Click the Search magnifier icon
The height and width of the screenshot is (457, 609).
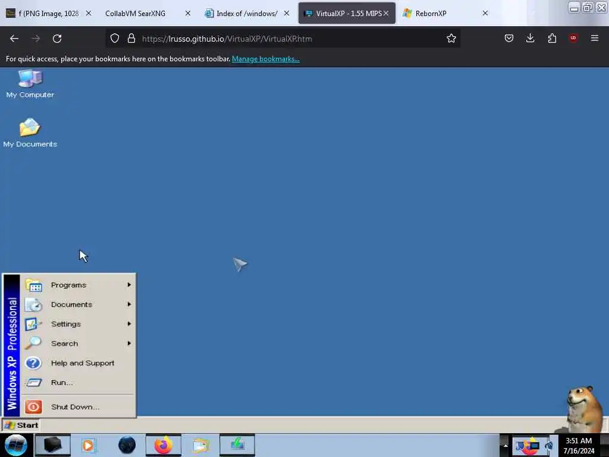pyautogui.click(x=33, y=343)
